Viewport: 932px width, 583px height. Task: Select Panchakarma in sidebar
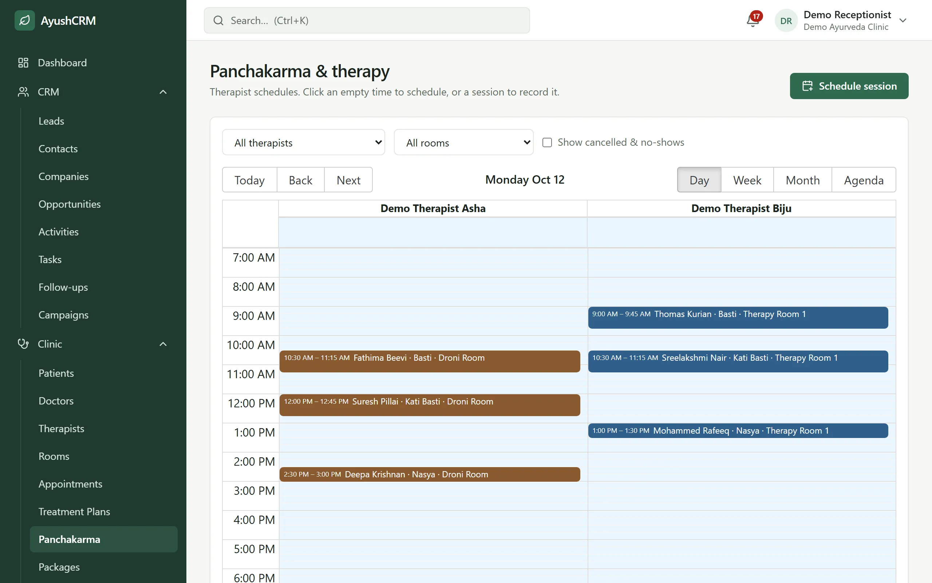pos(104,539)
